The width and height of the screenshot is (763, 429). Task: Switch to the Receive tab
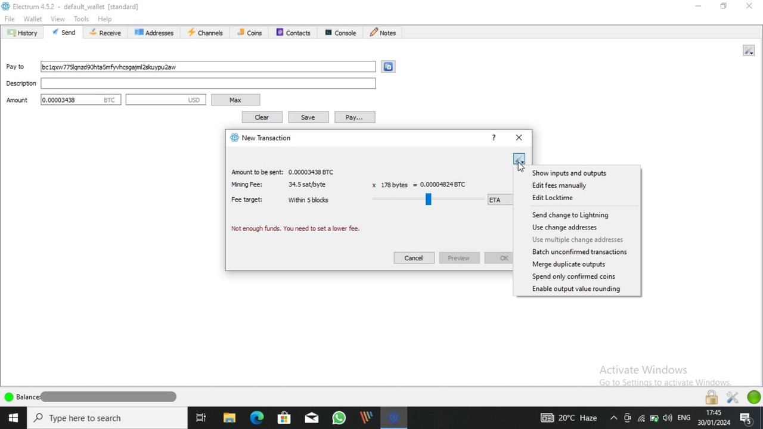pyautogui.click(x=105, y=33)
